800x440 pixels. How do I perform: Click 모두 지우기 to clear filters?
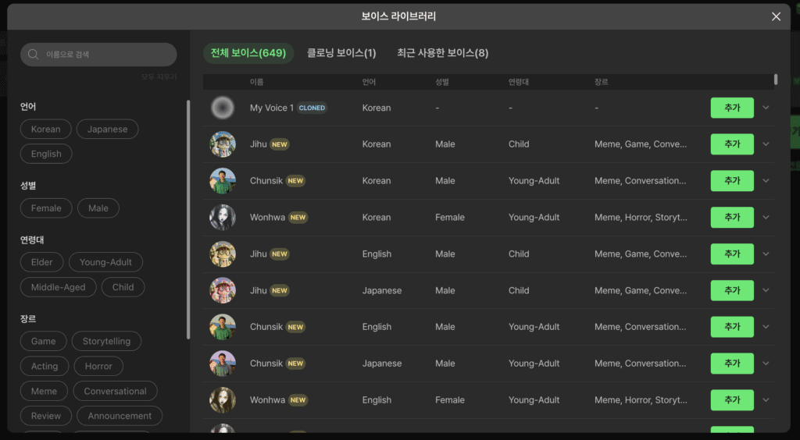(x=159, y=76)
